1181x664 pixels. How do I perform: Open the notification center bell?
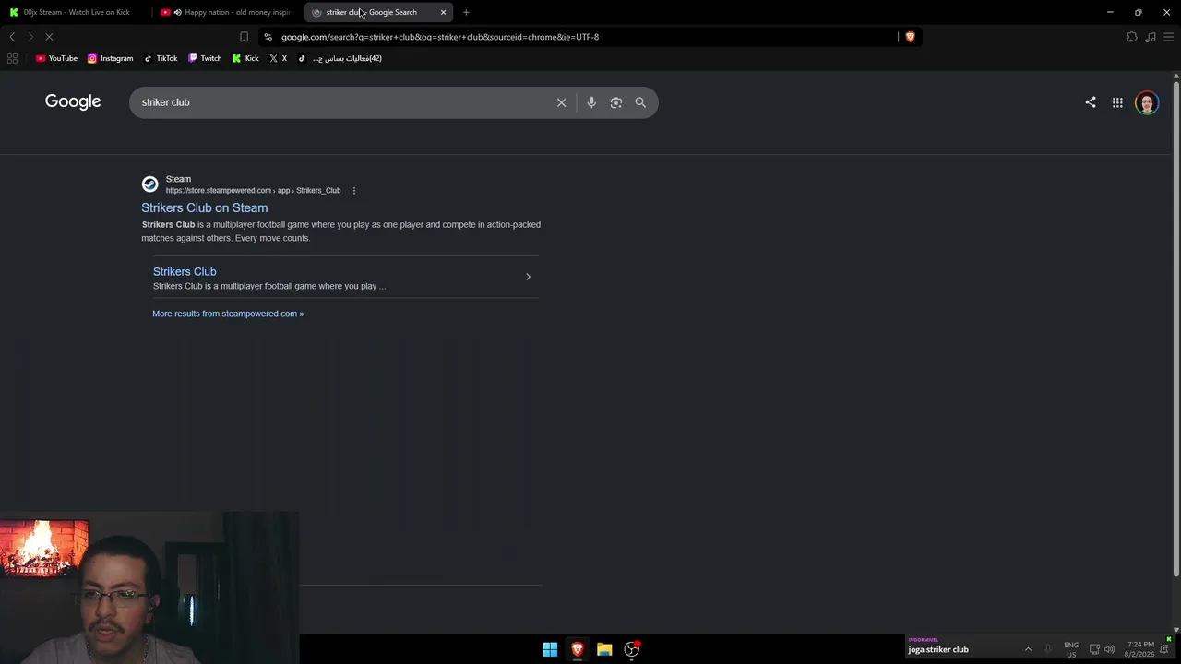pyautogui.click(x=1164, y=649)
